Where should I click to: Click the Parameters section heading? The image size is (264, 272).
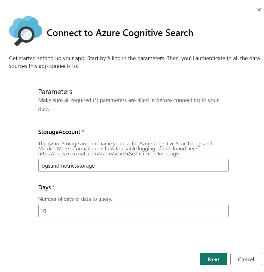pyautogui.click(x=55, y=92)
